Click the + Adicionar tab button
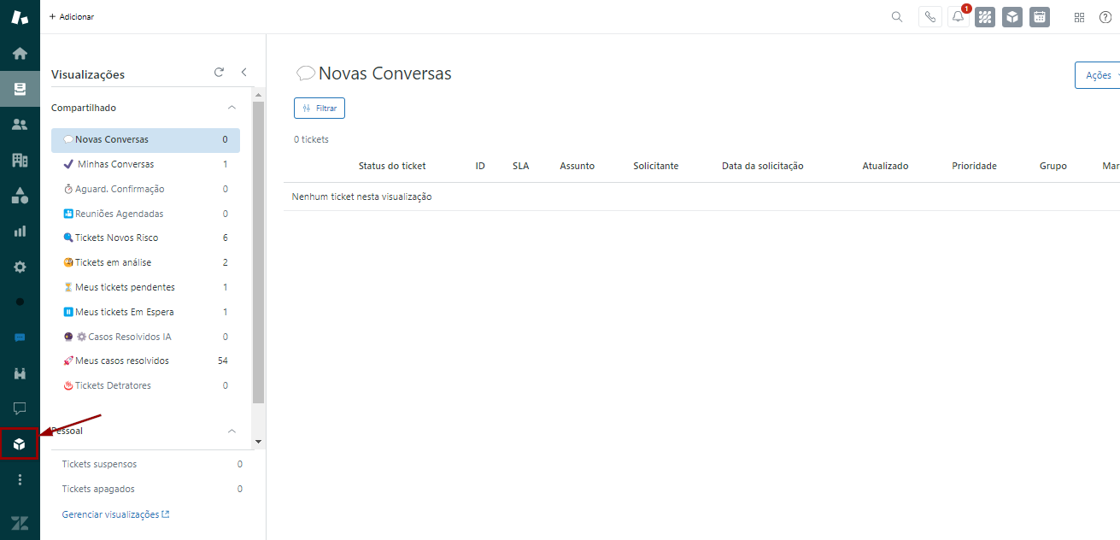Viewport: 1120px width, 540px height. pyautogui.click(x=72, y=17)
